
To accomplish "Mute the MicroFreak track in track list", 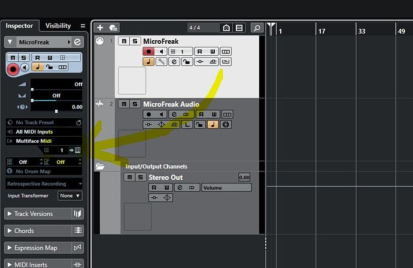I will 124,41.
